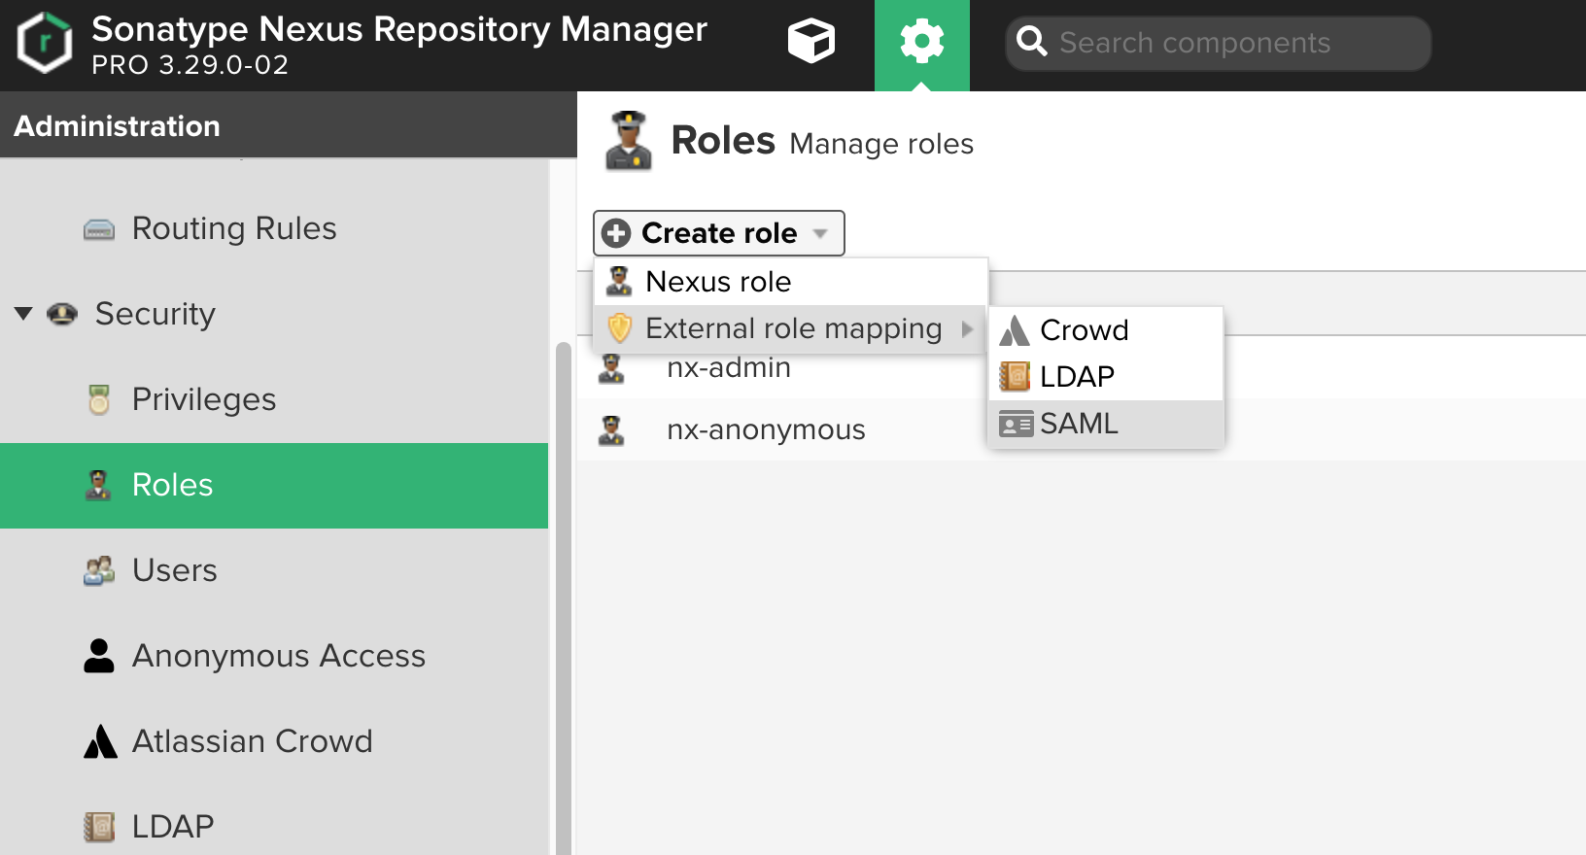Open the Browse cube icon
Viewport: 1586px width, 855px height.
coord(810,42)
